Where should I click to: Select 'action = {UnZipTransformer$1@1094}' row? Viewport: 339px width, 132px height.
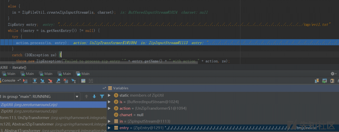pos(223,108)
